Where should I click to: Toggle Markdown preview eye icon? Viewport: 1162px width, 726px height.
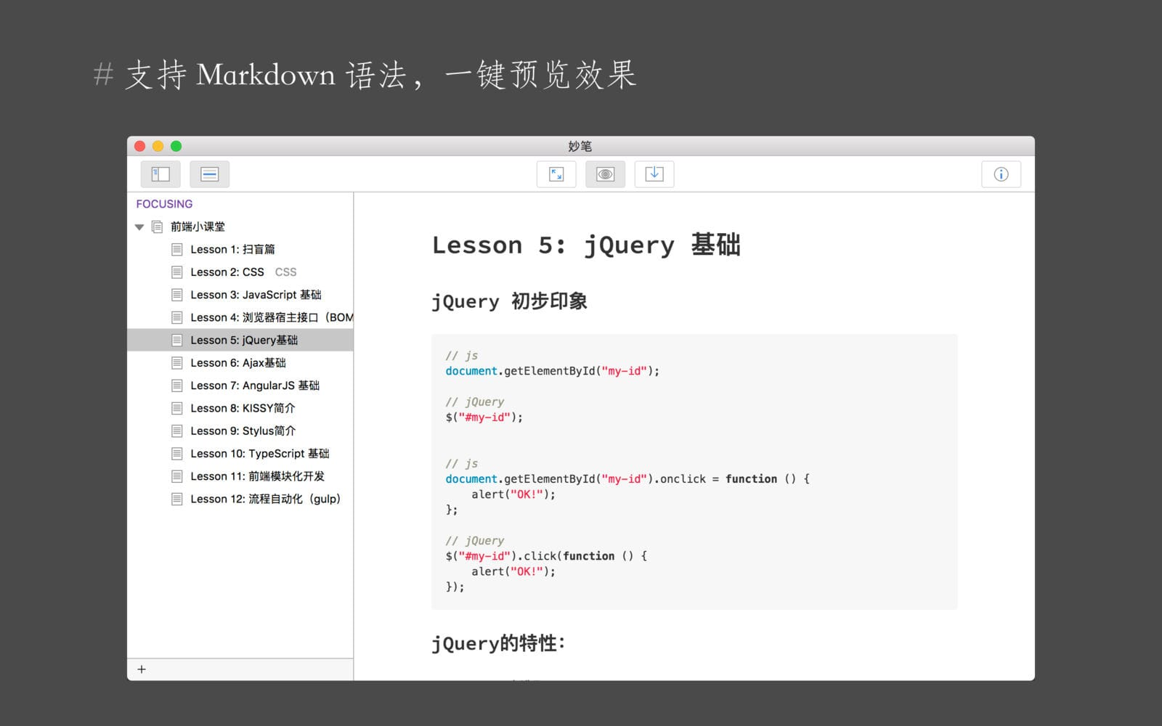tap(605, 174)
